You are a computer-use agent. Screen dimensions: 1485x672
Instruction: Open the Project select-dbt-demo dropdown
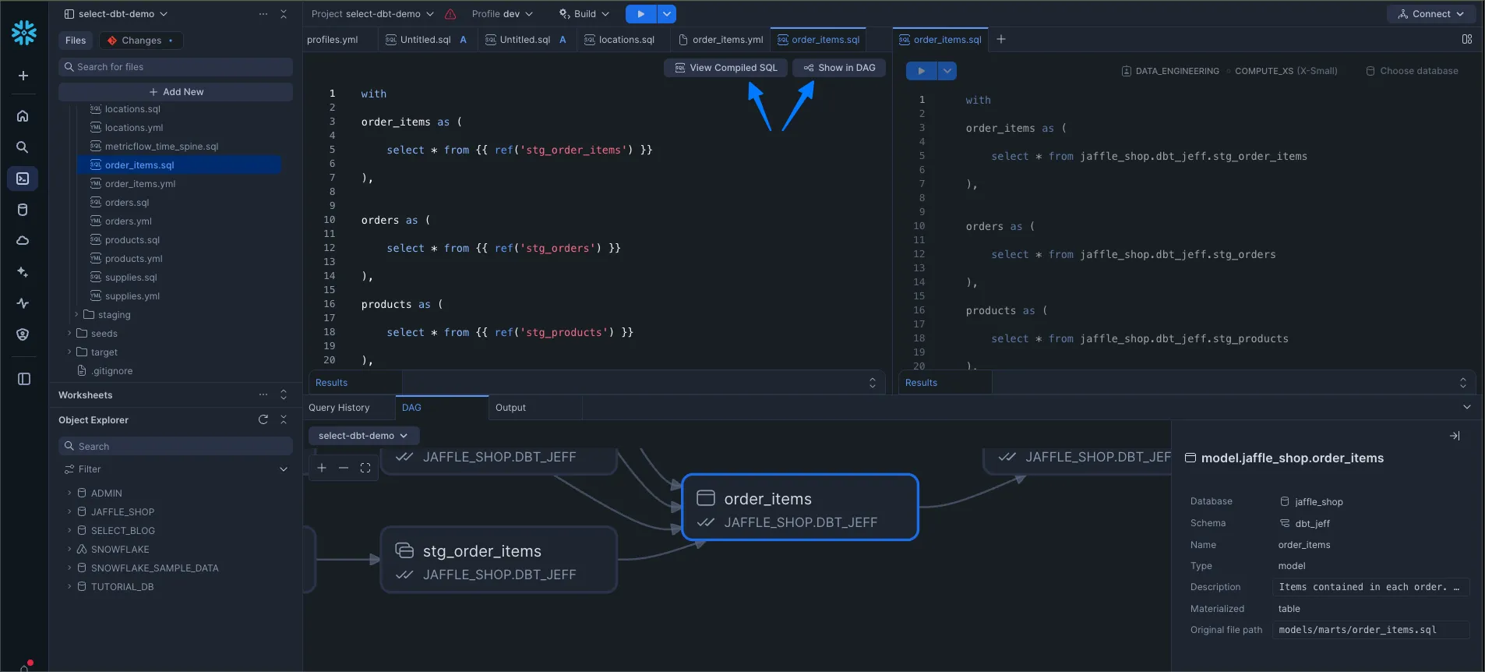(x=372, y=14)
